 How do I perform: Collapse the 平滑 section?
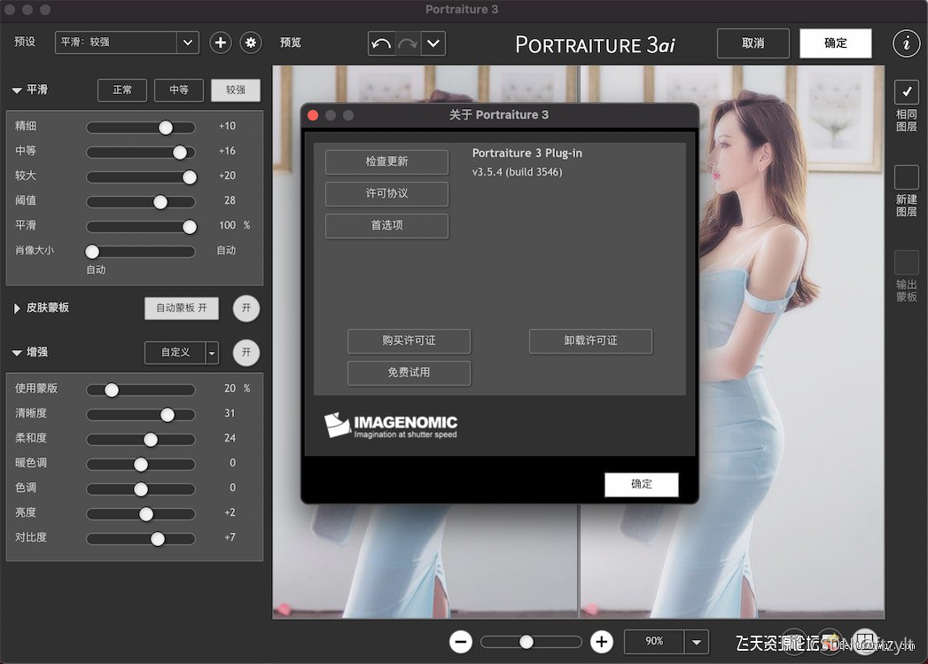pyautogui.click(x=17, y=90)
